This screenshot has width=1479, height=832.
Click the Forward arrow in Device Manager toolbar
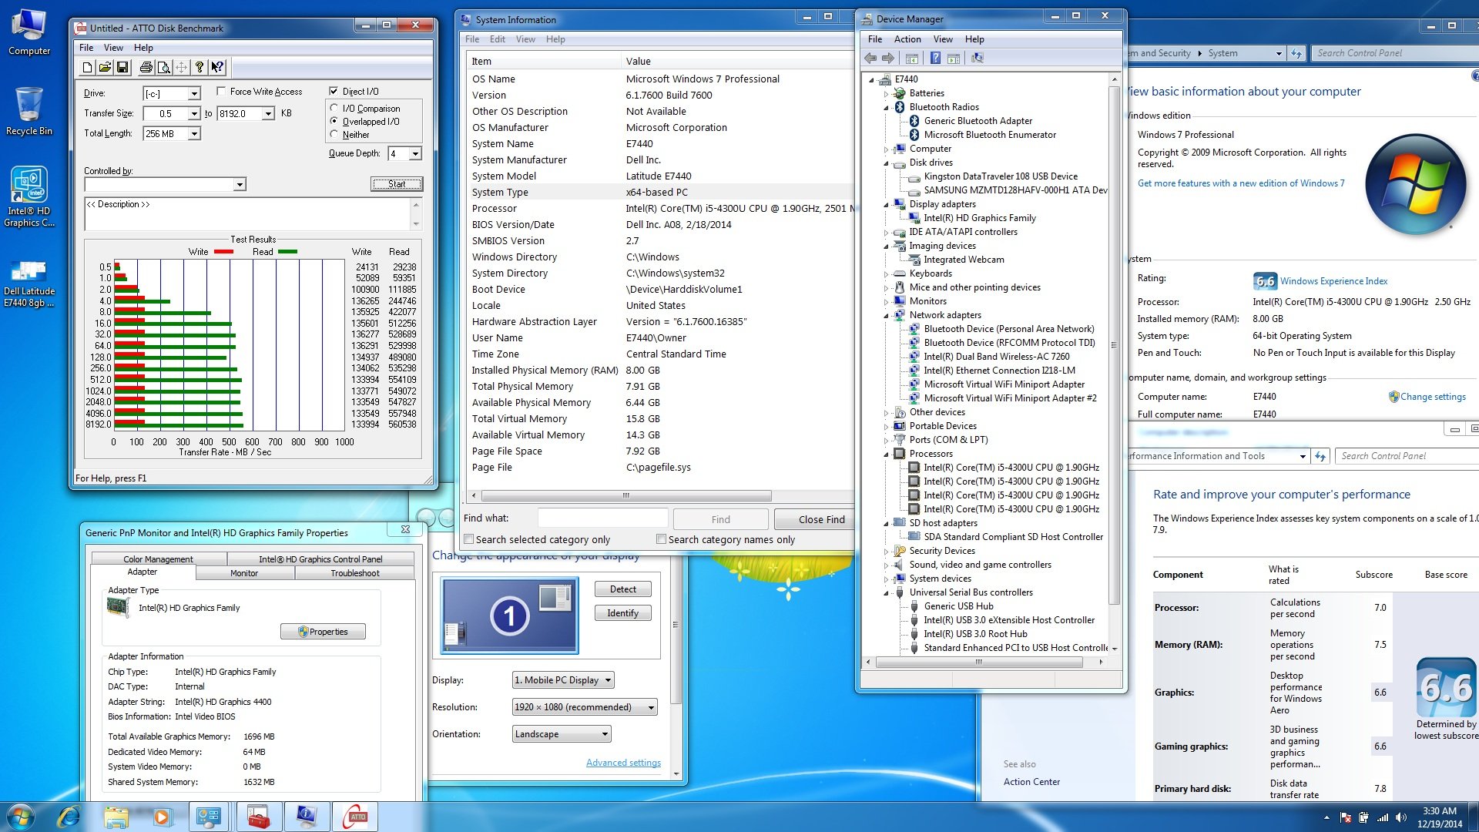(888, 58)
